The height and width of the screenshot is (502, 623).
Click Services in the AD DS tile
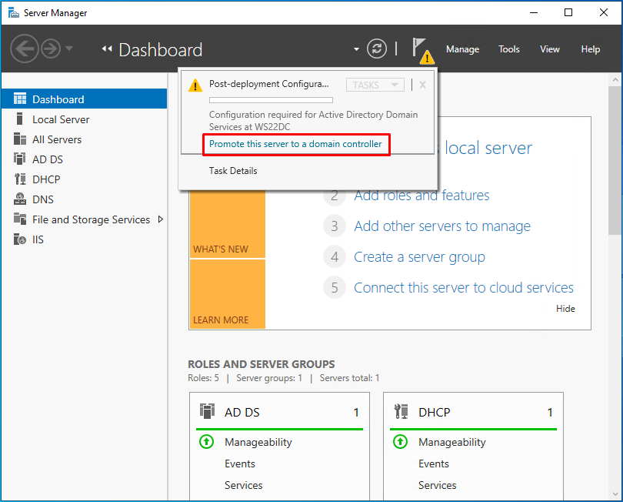tap(244, 485)
